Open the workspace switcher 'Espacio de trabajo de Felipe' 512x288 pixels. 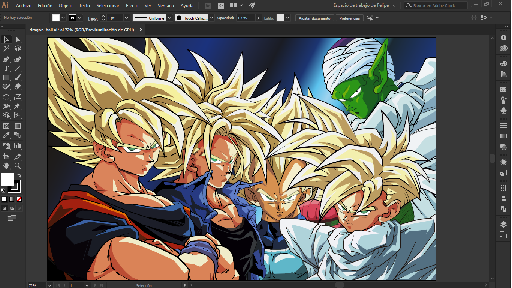pos(364,6)
